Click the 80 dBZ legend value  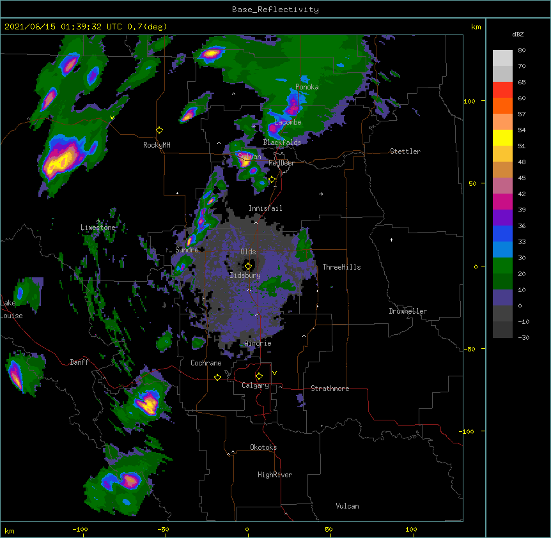click(522, 50)
